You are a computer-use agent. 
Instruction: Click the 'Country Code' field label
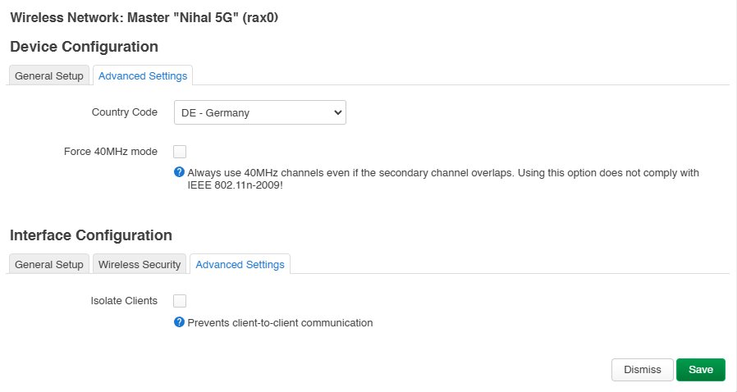click(x=125, y=112)
